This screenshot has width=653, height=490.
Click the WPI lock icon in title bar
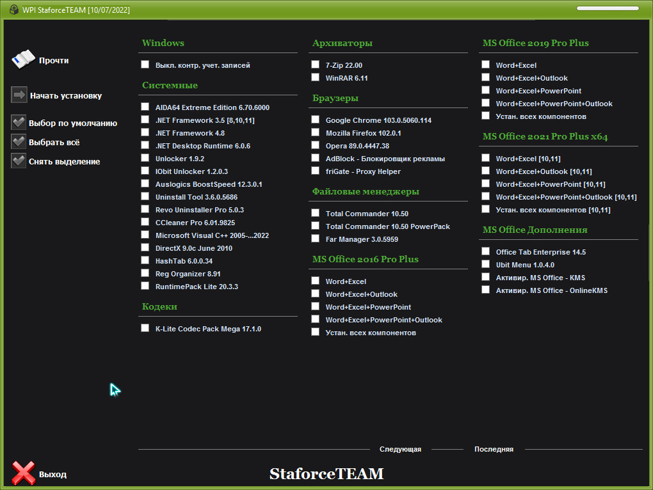[x=13, y=10]
